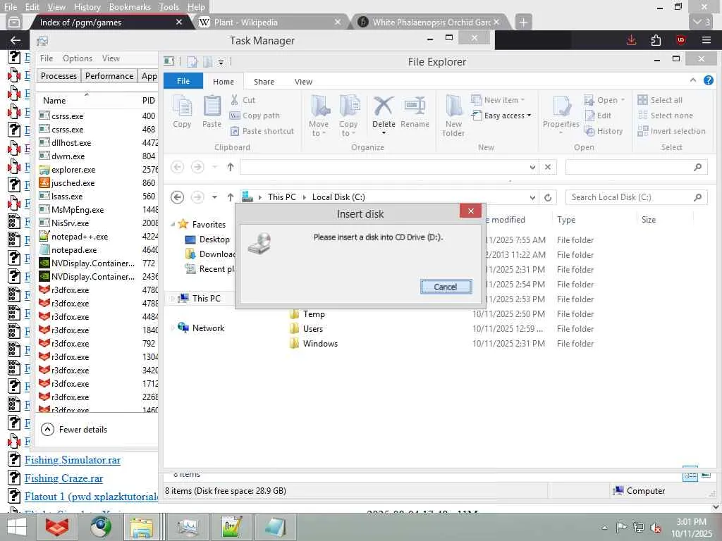Click the Back arrow in Local Disk navigation
Viewport: 722px width, 541px height.
177,197
